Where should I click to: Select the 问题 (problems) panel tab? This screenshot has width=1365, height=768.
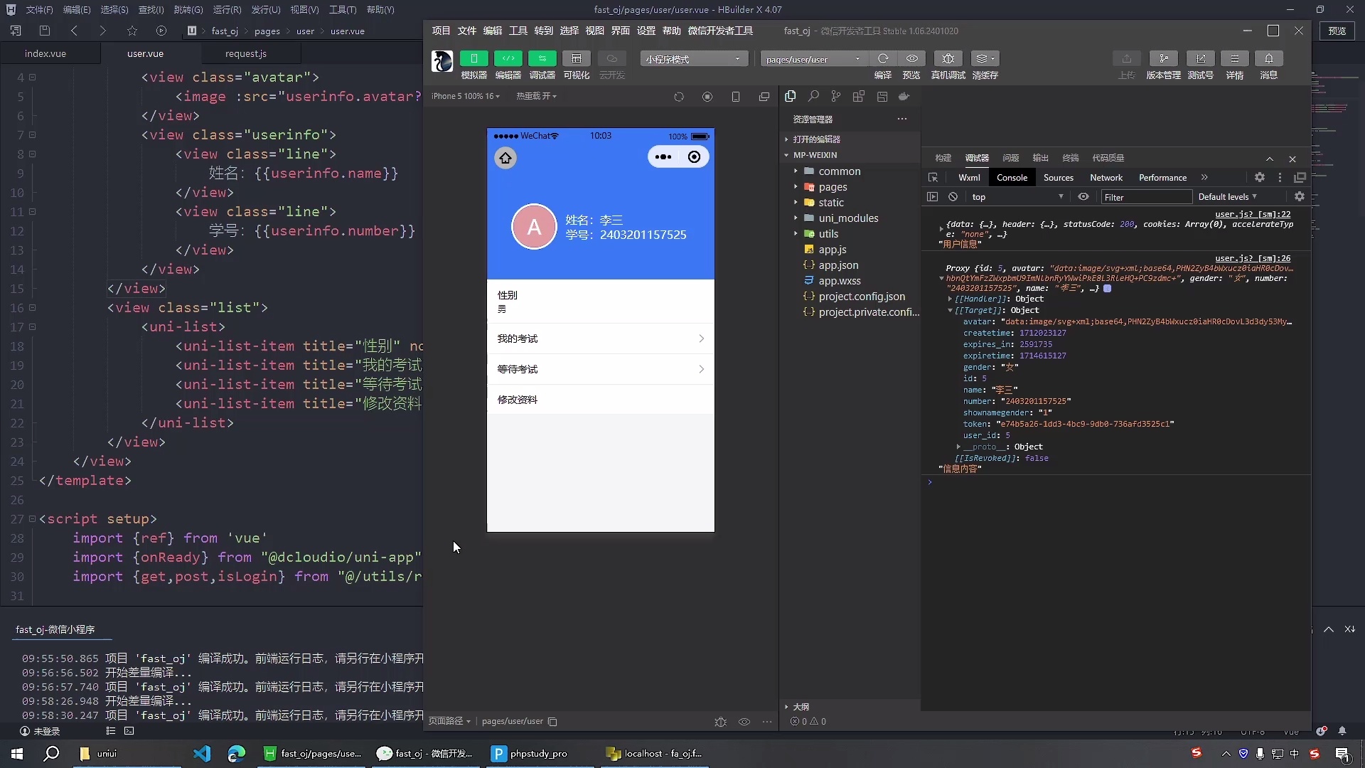[x=1010, y=158]
